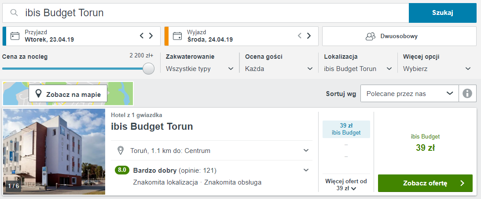Move check-in date to previous day

click(141, 36)
